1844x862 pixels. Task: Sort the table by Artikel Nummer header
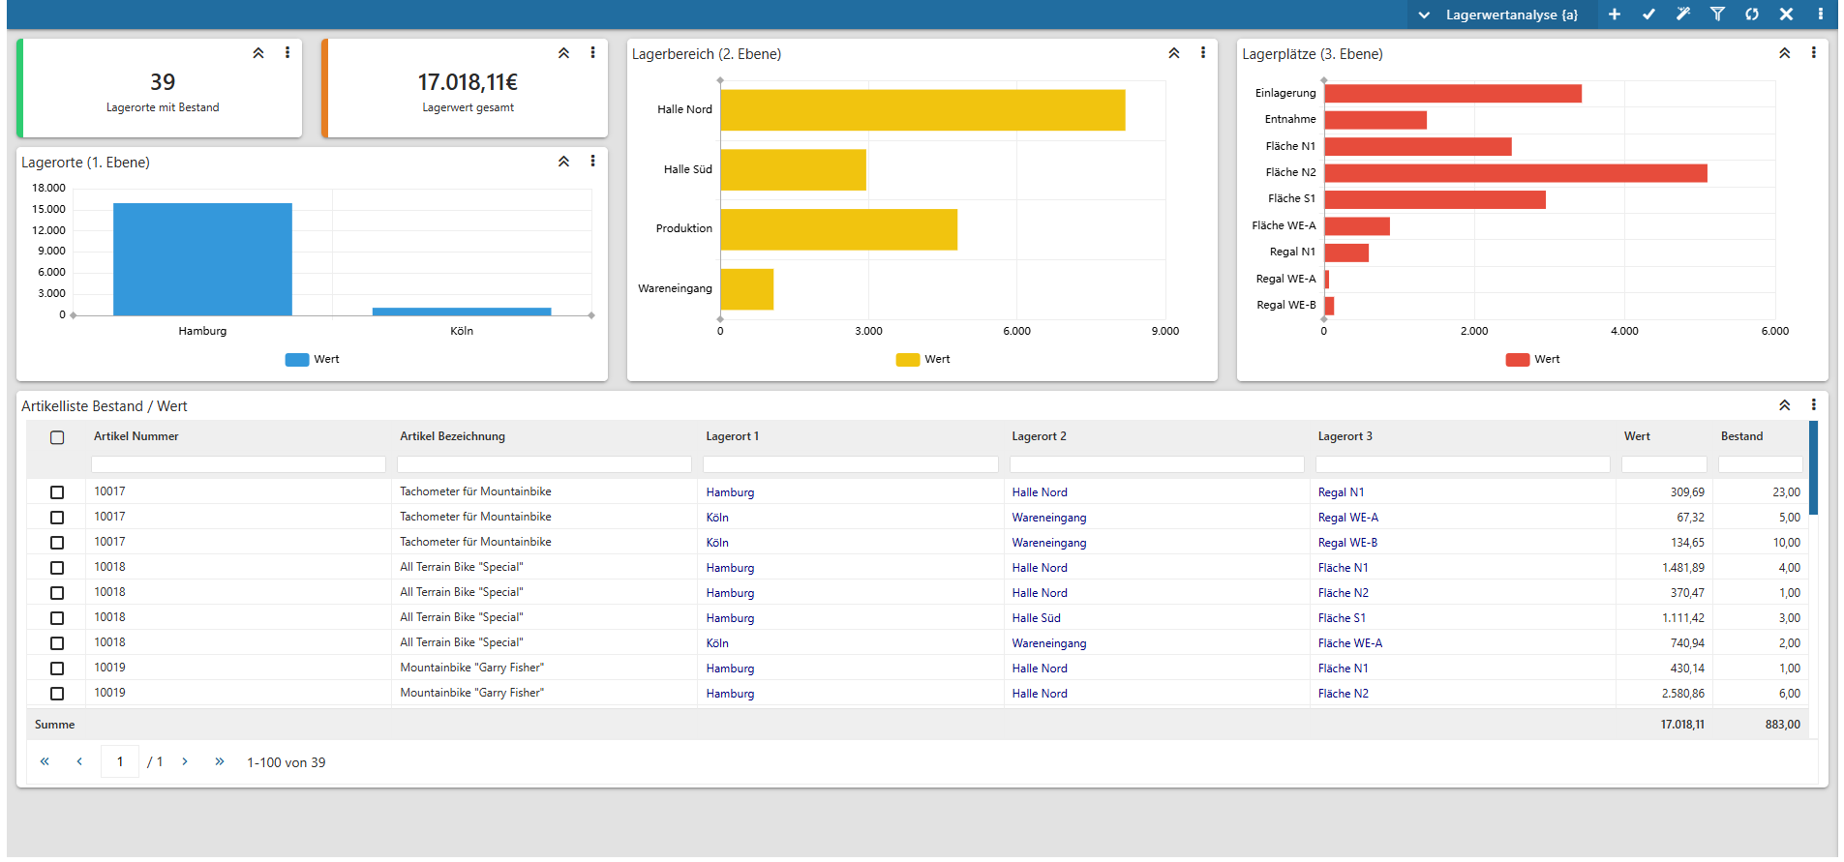(136, 436)
